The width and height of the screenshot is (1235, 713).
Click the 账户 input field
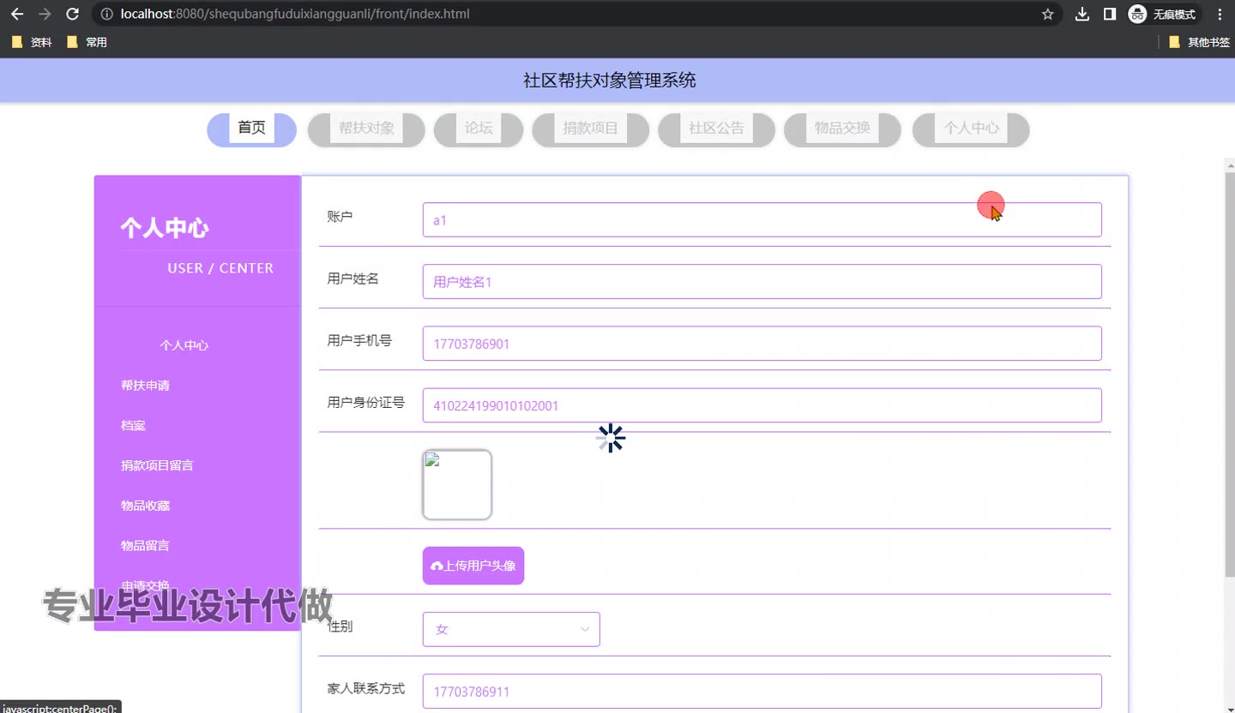click(762, 219)
